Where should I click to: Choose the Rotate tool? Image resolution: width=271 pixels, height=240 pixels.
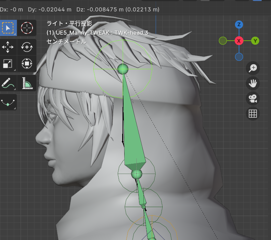(x=27, y=47)
